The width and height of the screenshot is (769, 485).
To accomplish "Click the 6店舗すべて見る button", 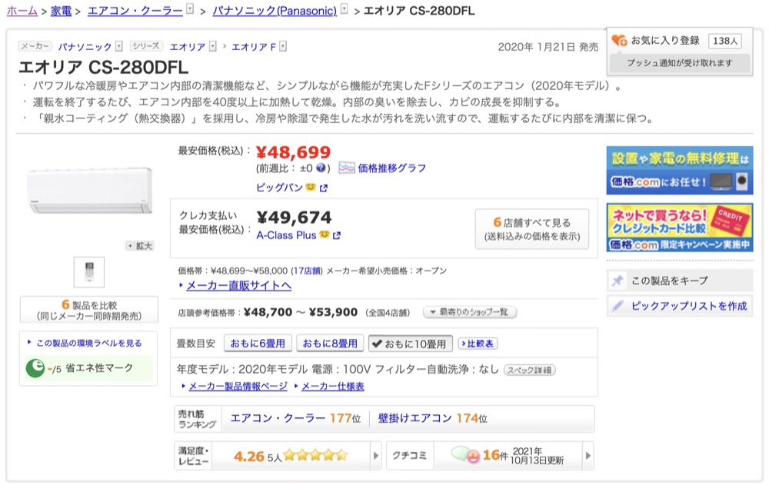I will (x=531, y=229).
